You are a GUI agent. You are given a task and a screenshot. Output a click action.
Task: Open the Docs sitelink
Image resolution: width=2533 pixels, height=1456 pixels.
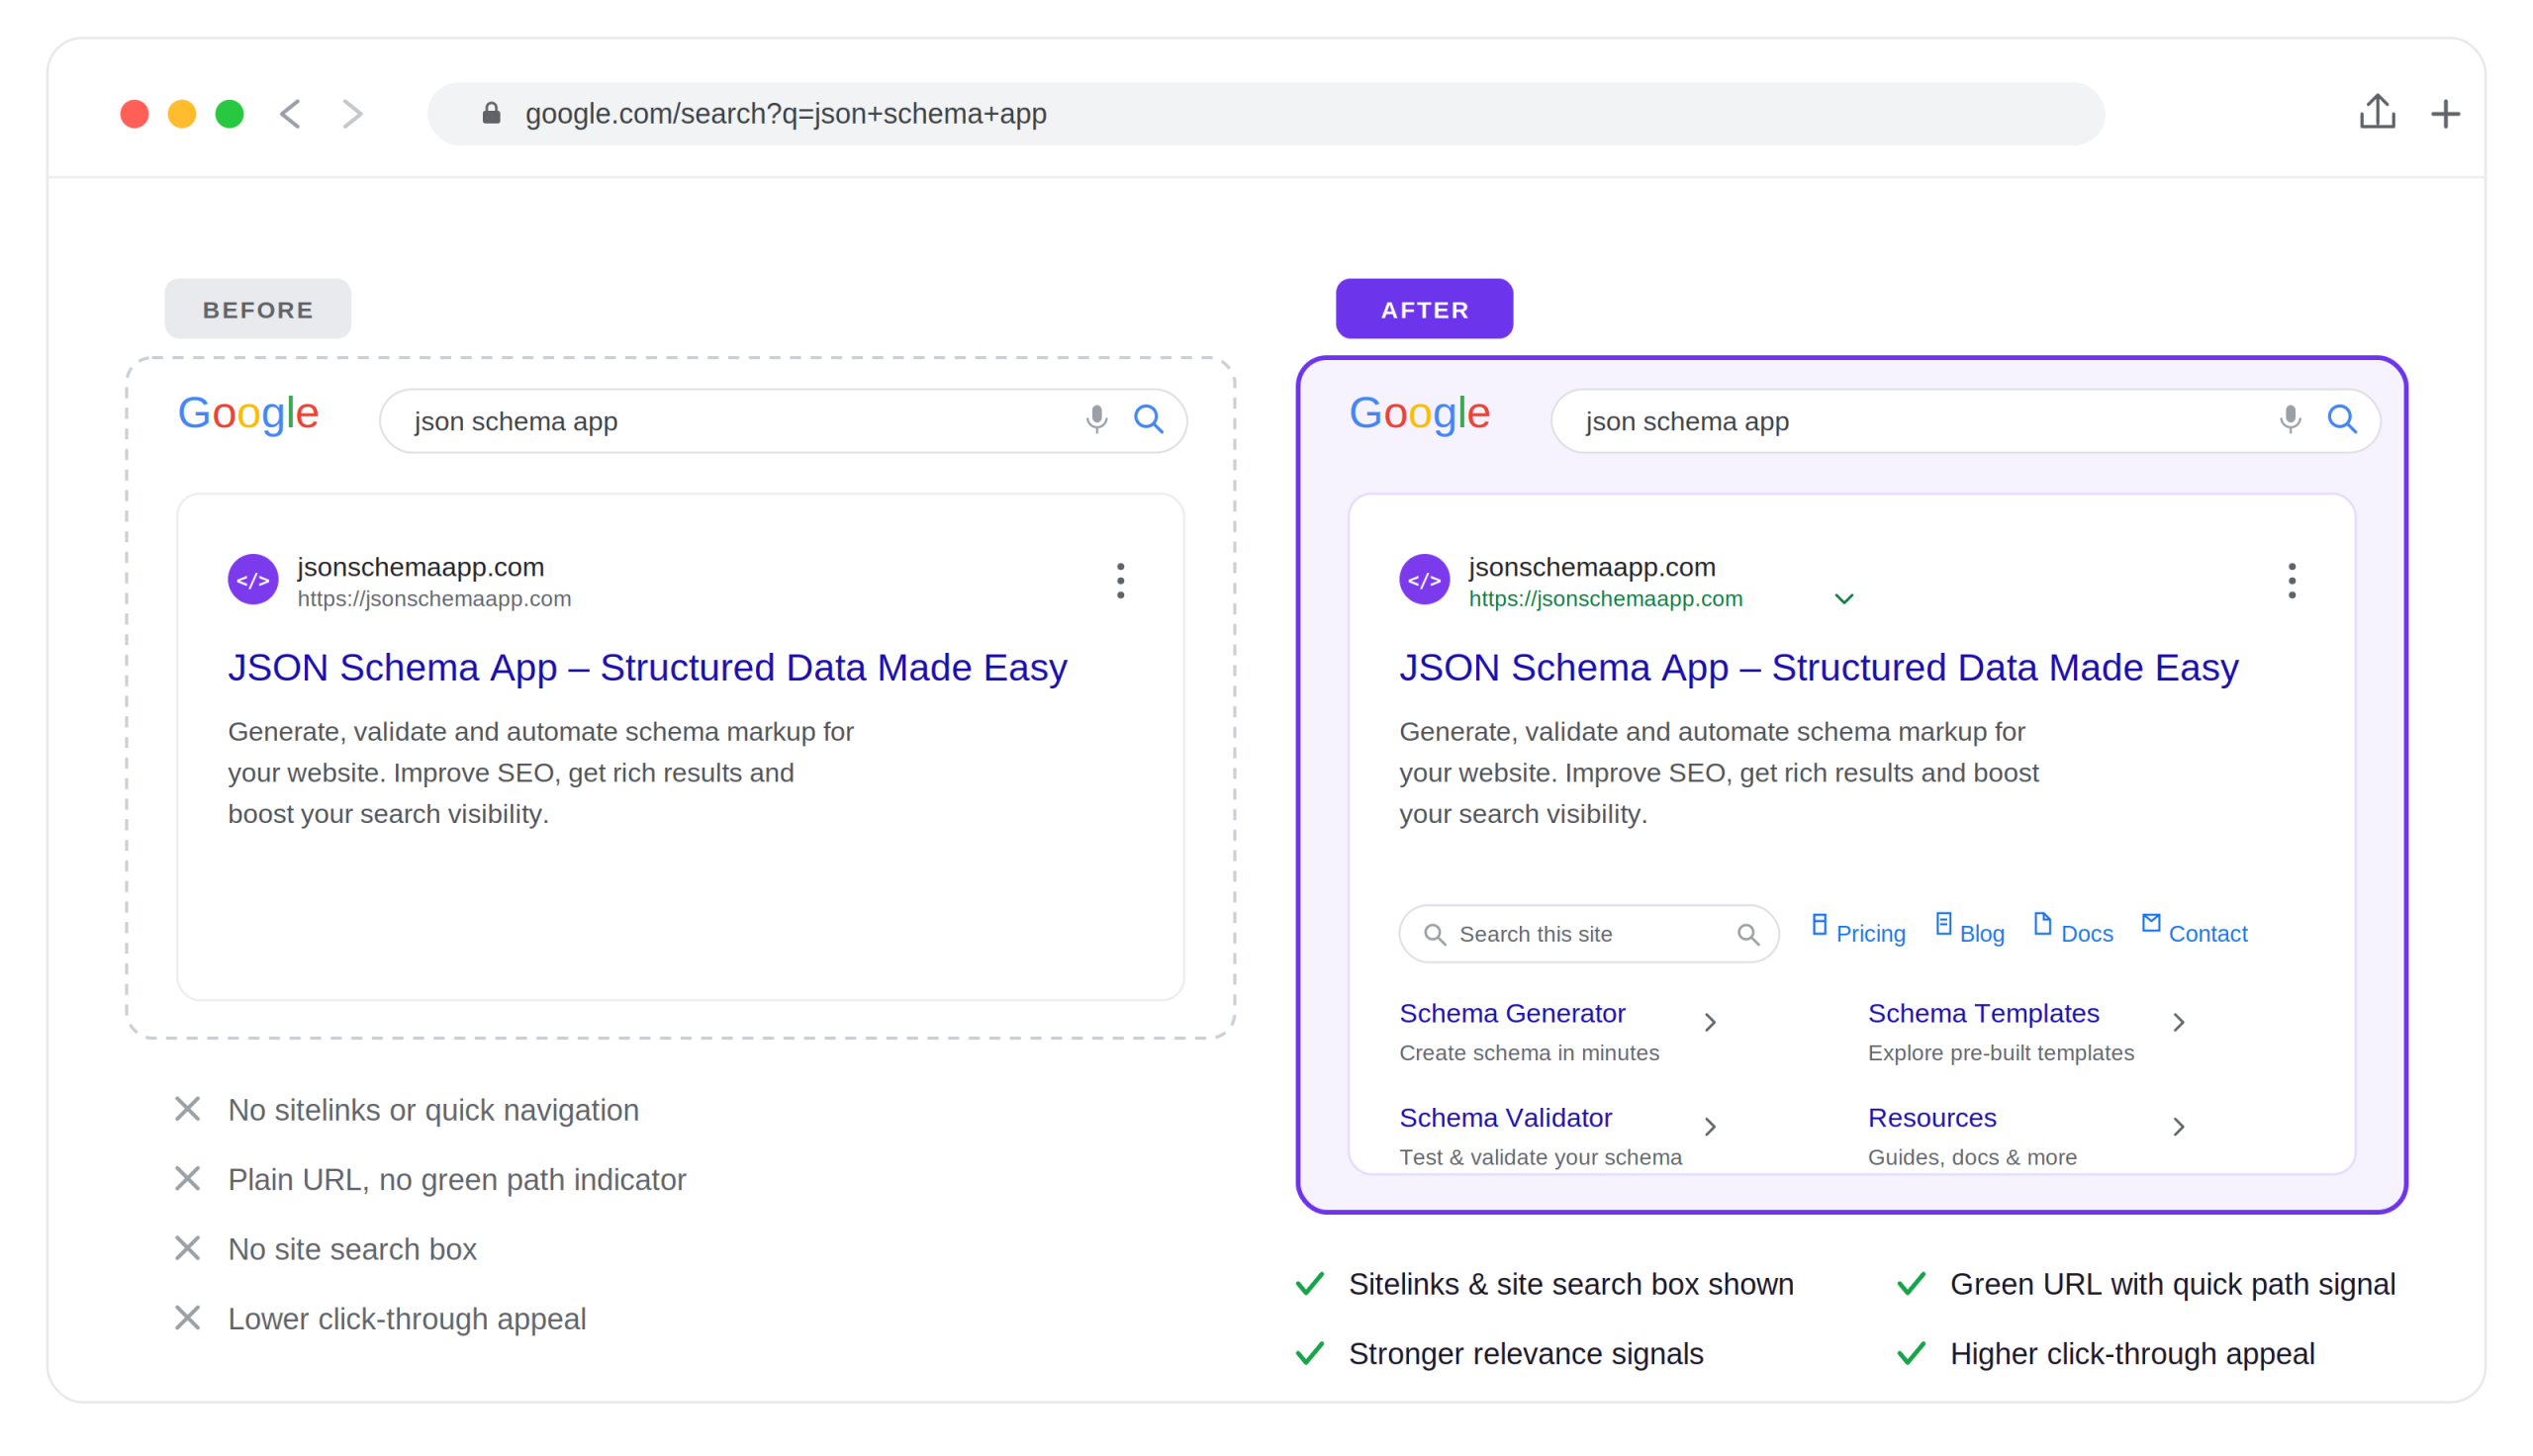2086,934
